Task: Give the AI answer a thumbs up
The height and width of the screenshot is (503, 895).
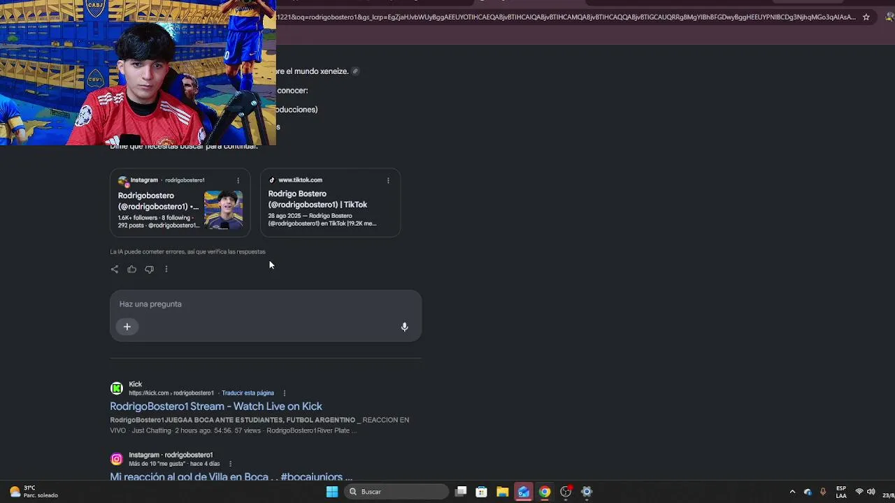Action: (131, 269)
